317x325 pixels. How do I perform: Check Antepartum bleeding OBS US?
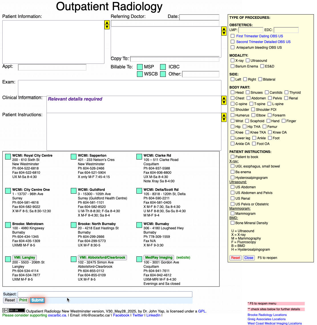coord(233,47)
